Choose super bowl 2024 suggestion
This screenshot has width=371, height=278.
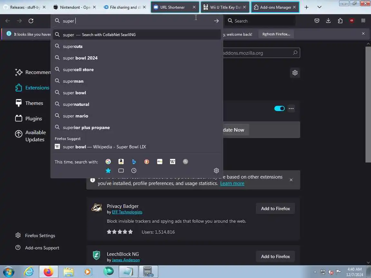click(x=137, y=58)
